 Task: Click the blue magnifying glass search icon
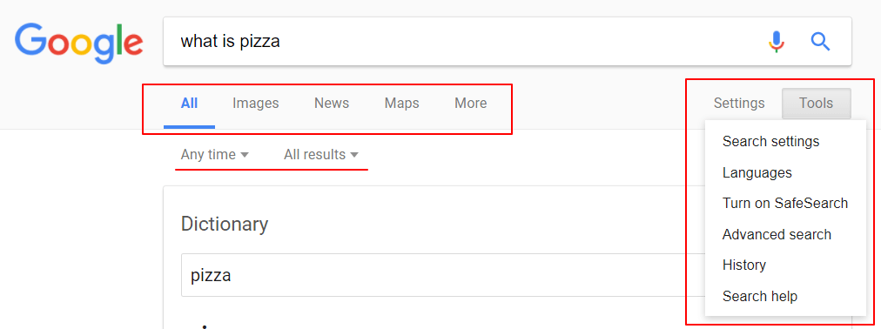click(820, 42)
